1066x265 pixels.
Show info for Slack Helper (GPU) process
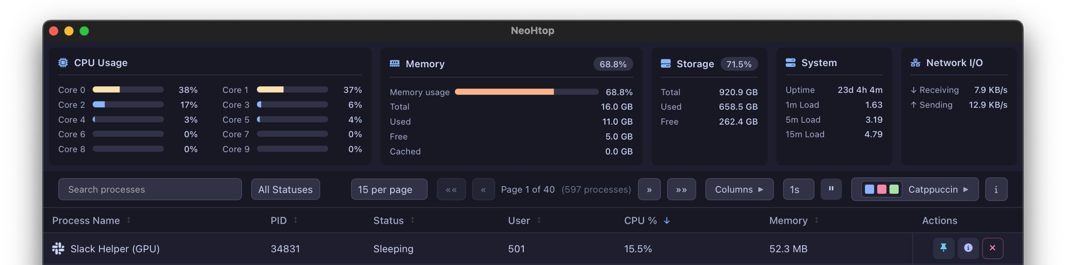[968, 248]
